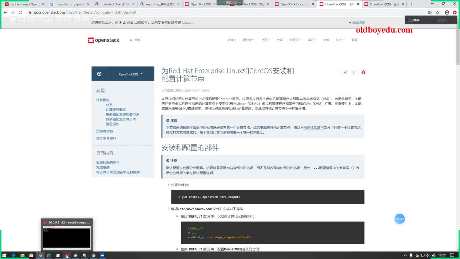460x259 pixels.
Task: Open Microsoft Store from the taskbar
Action: tap(31, 255)
